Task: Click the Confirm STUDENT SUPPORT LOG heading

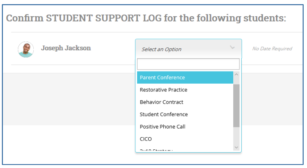Action: point(146,19)
